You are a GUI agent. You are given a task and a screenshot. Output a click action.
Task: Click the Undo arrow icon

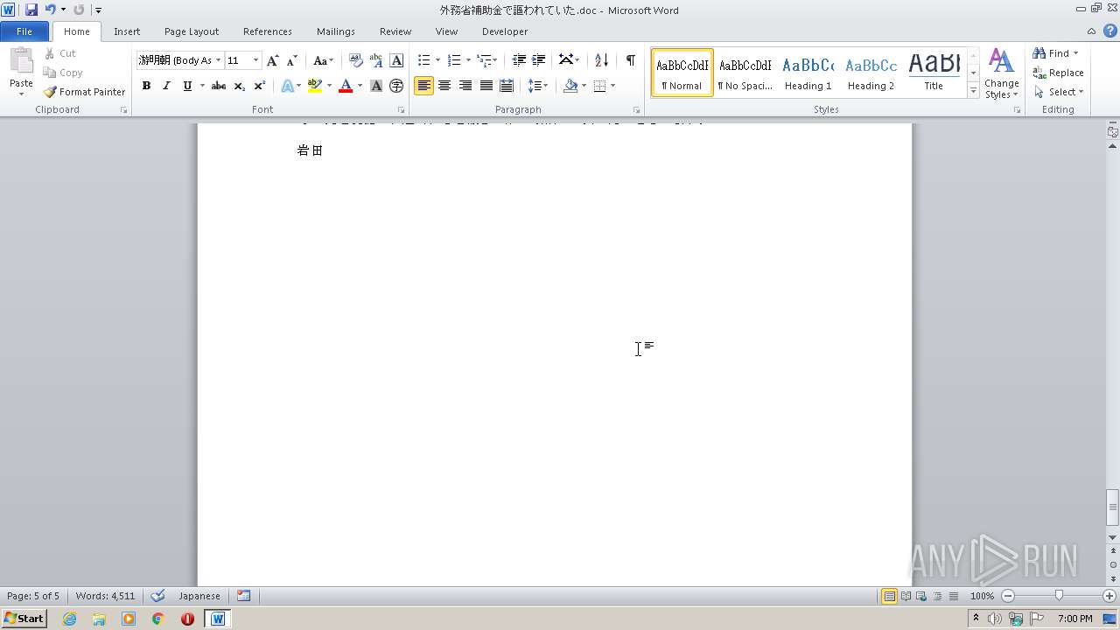51,10
